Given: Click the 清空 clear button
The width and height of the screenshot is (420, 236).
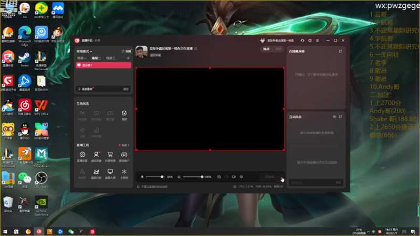Looking at the screenshot, I should coord(125,89).
